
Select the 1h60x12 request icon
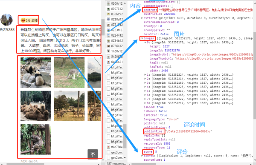pyautogui.click(x=108, y=51)
